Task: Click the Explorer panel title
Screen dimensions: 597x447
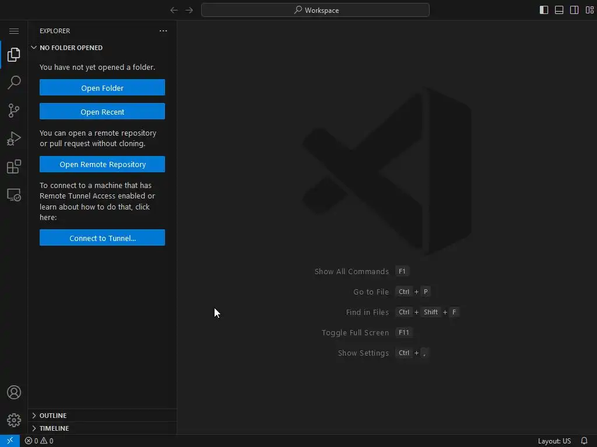Action: [55, 31]
